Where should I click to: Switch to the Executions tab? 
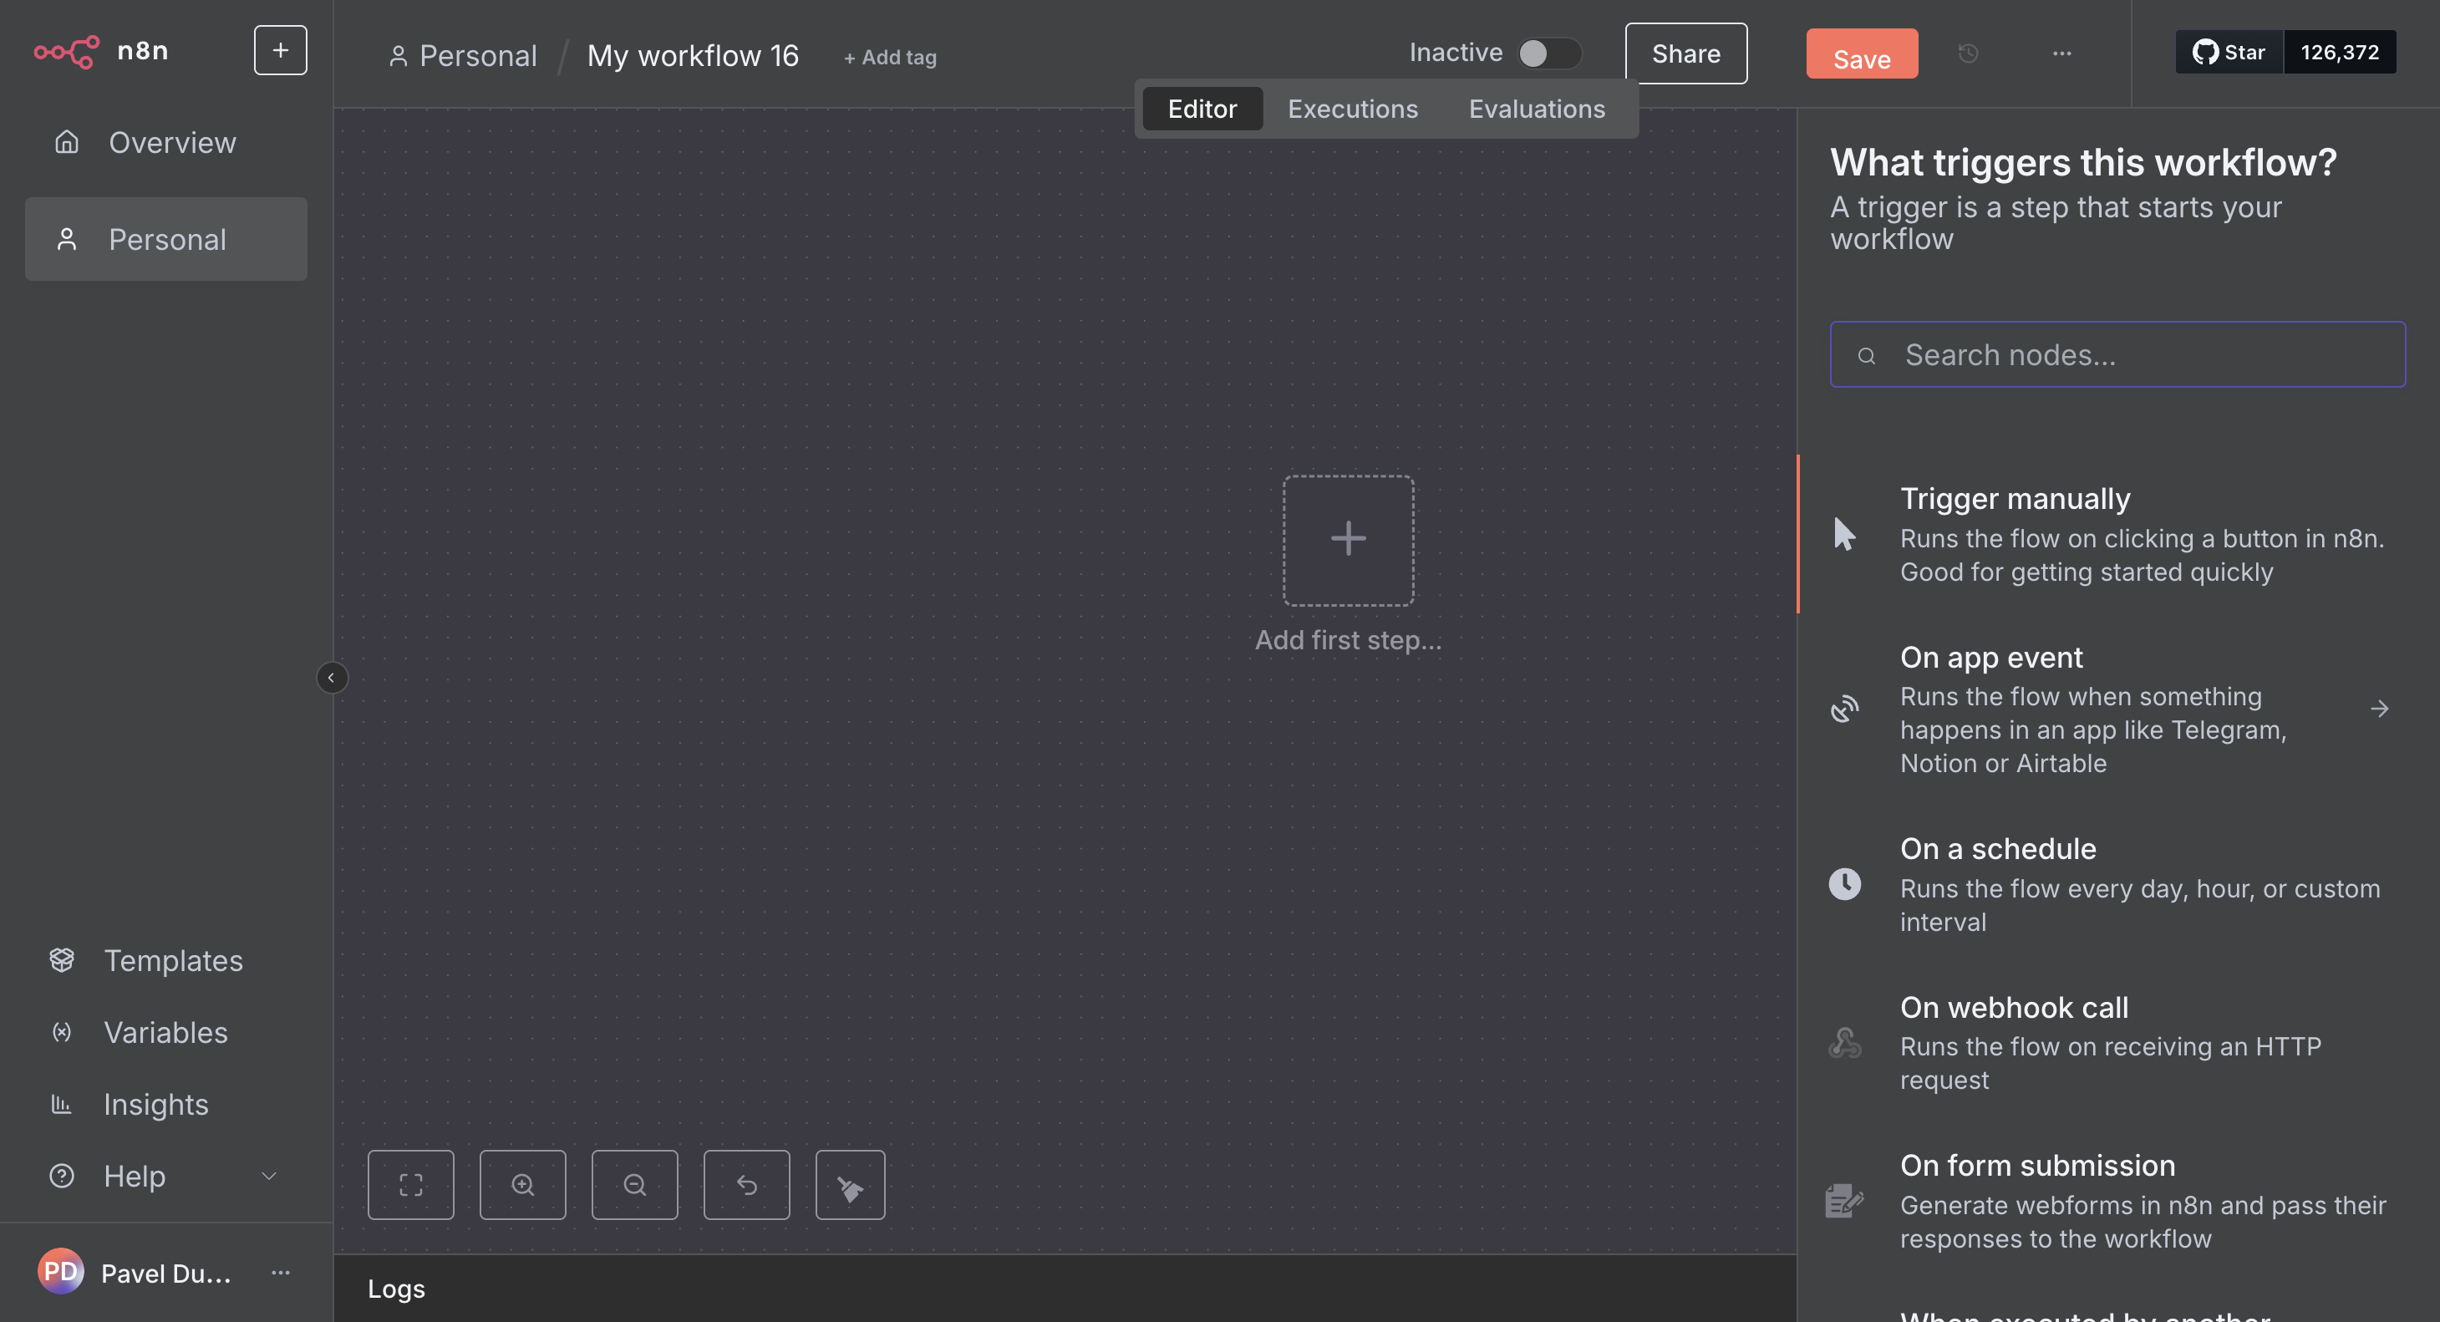(1352, 109)
